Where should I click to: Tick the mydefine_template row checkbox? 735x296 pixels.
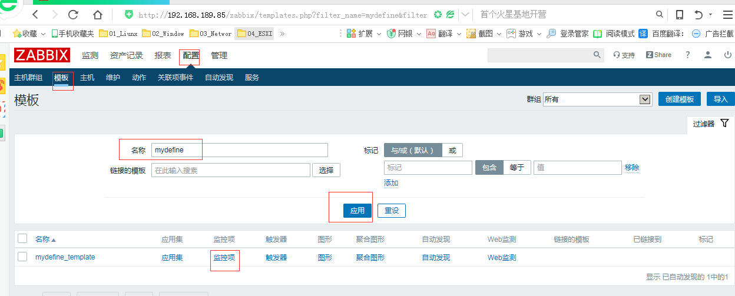point(22,257)
